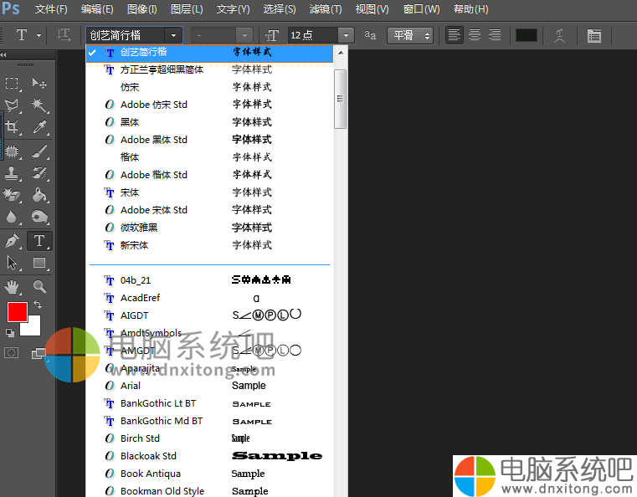The height and width of the screenshot is (497, 637).
Task: Collapse the toolbox double arrows
Action: click(x=3, y=55)
